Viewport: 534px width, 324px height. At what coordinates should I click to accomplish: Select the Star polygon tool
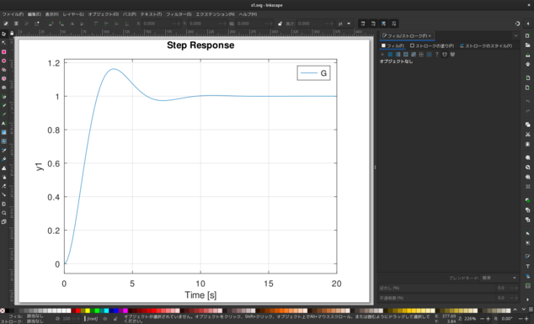[x=3, y=69]
